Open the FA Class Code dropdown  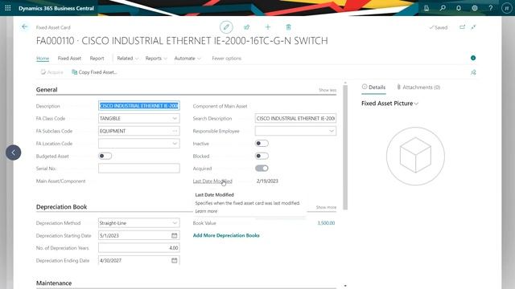coord(175,118)
